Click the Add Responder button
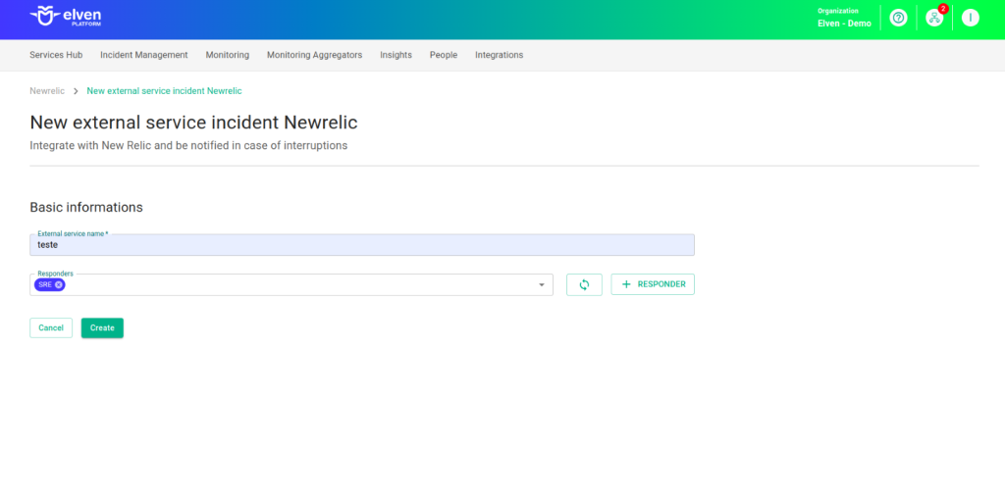This screenshot has width=1005, height=500. (653, 284)
